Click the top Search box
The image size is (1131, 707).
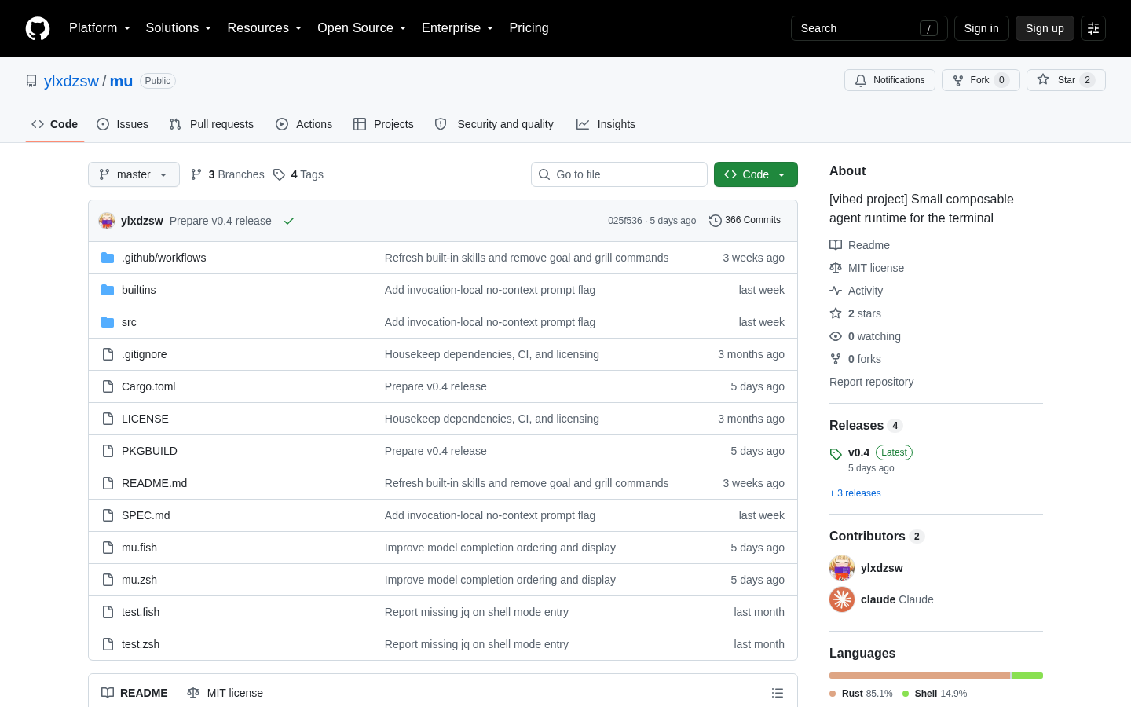coord(869,28)
